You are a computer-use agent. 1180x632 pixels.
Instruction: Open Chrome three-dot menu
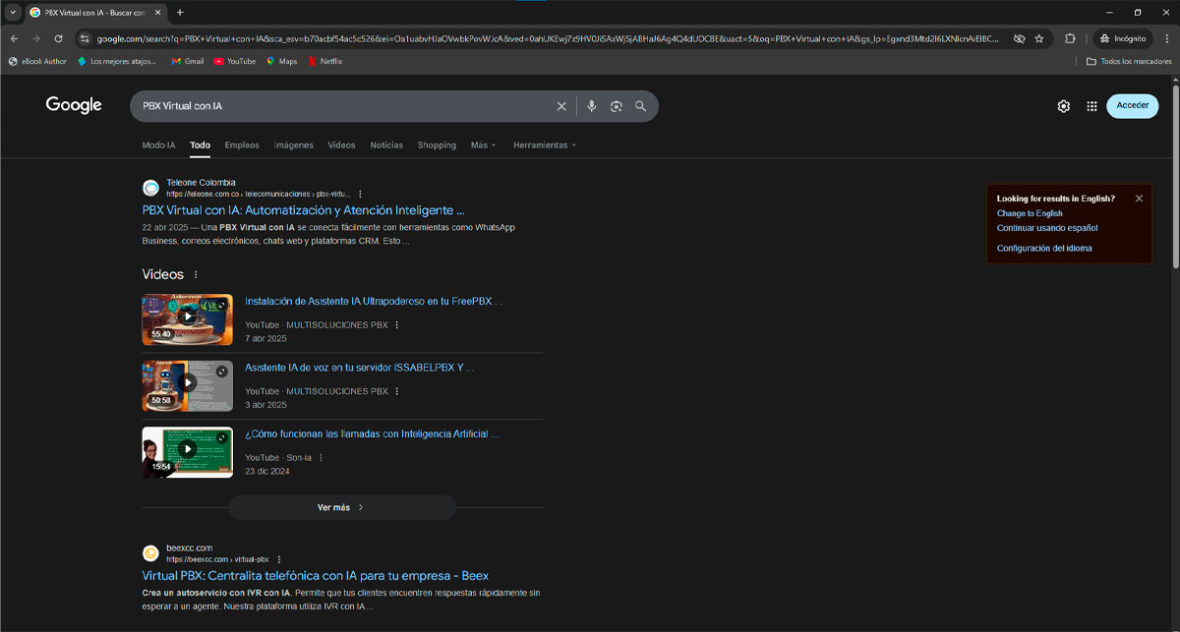pos(1165,38)
